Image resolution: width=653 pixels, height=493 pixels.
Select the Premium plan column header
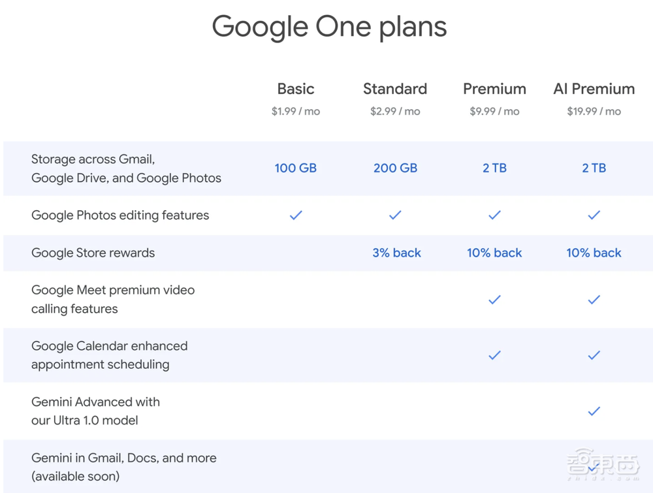click(494, 89)
